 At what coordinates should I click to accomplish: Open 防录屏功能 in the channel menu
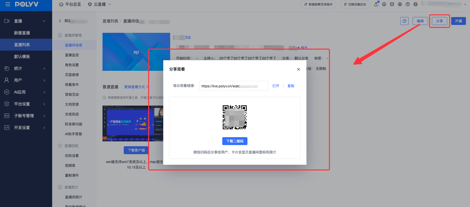[x=74, y=124]
